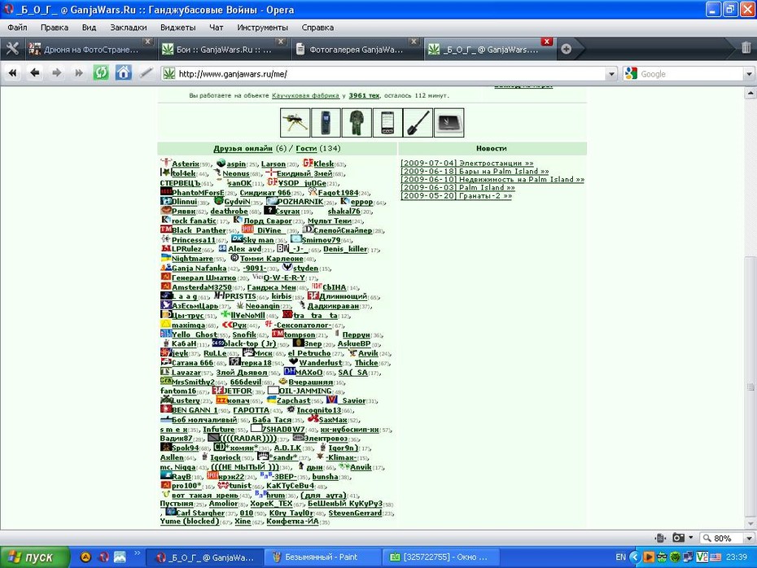Switch to Фотогалерея GanjaWars tab

(x=356, y=49)
